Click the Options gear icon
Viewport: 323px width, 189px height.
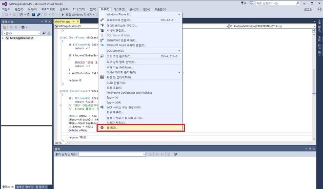tap(102, 128)
